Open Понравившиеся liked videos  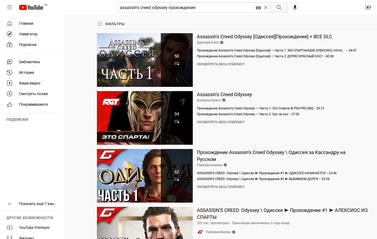tap(33, 104)
